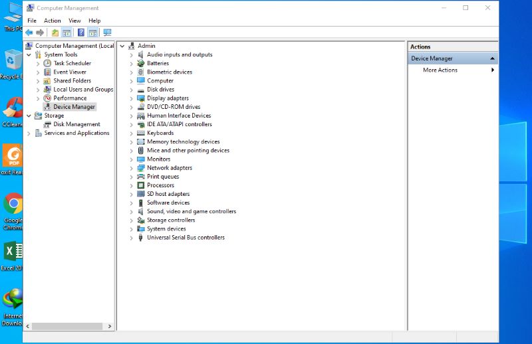Open the Help menu
The image size is (532, 344).
click(x=94, y=21)
